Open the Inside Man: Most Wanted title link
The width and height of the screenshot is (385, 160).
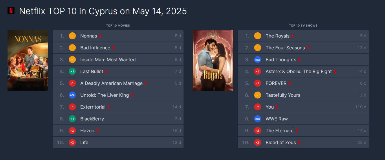coord(108,59)
